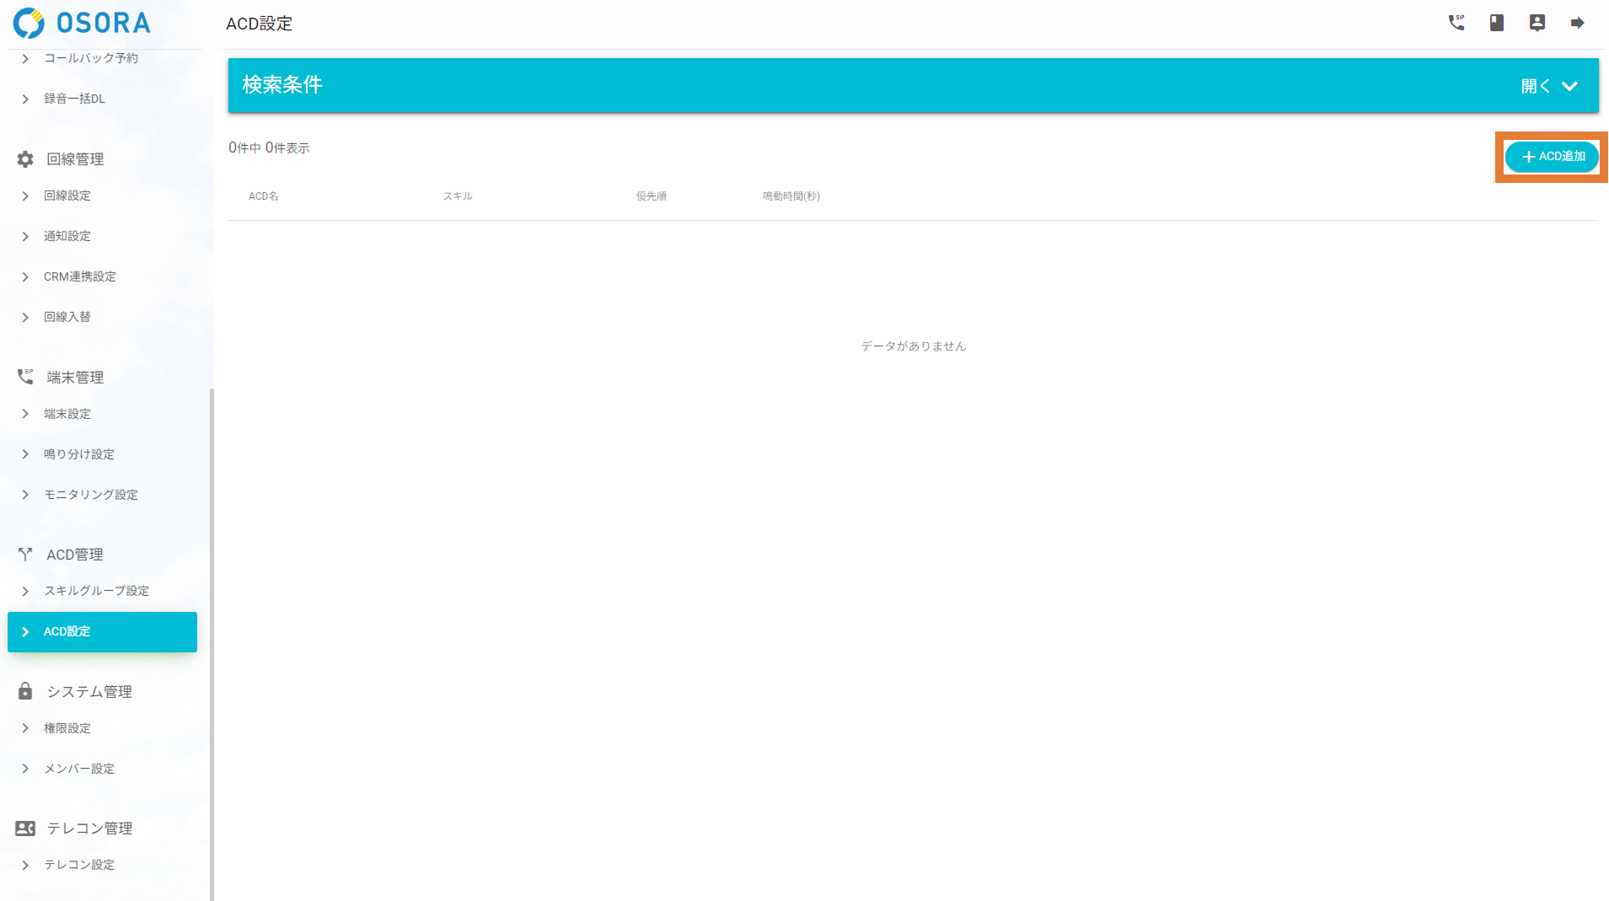Click the sidebar vertical scrollbar

point(212,641)
